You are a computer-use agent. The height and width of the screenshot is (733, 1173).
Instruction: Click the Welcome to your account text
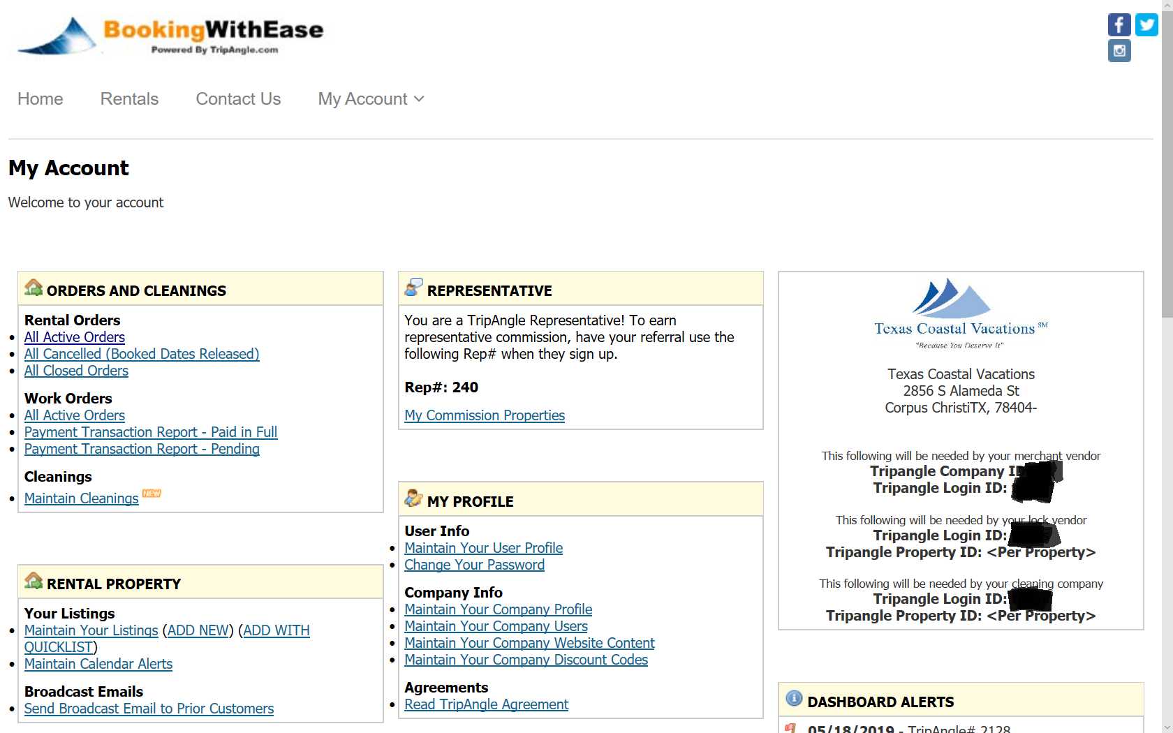click(86, 202)
